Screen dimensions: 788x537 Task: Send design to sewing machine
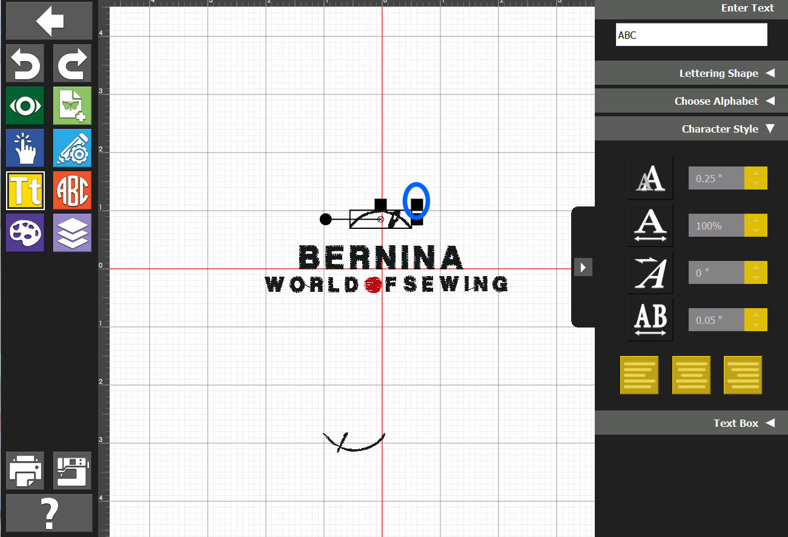pyautogui.click(x=72, y=470)
